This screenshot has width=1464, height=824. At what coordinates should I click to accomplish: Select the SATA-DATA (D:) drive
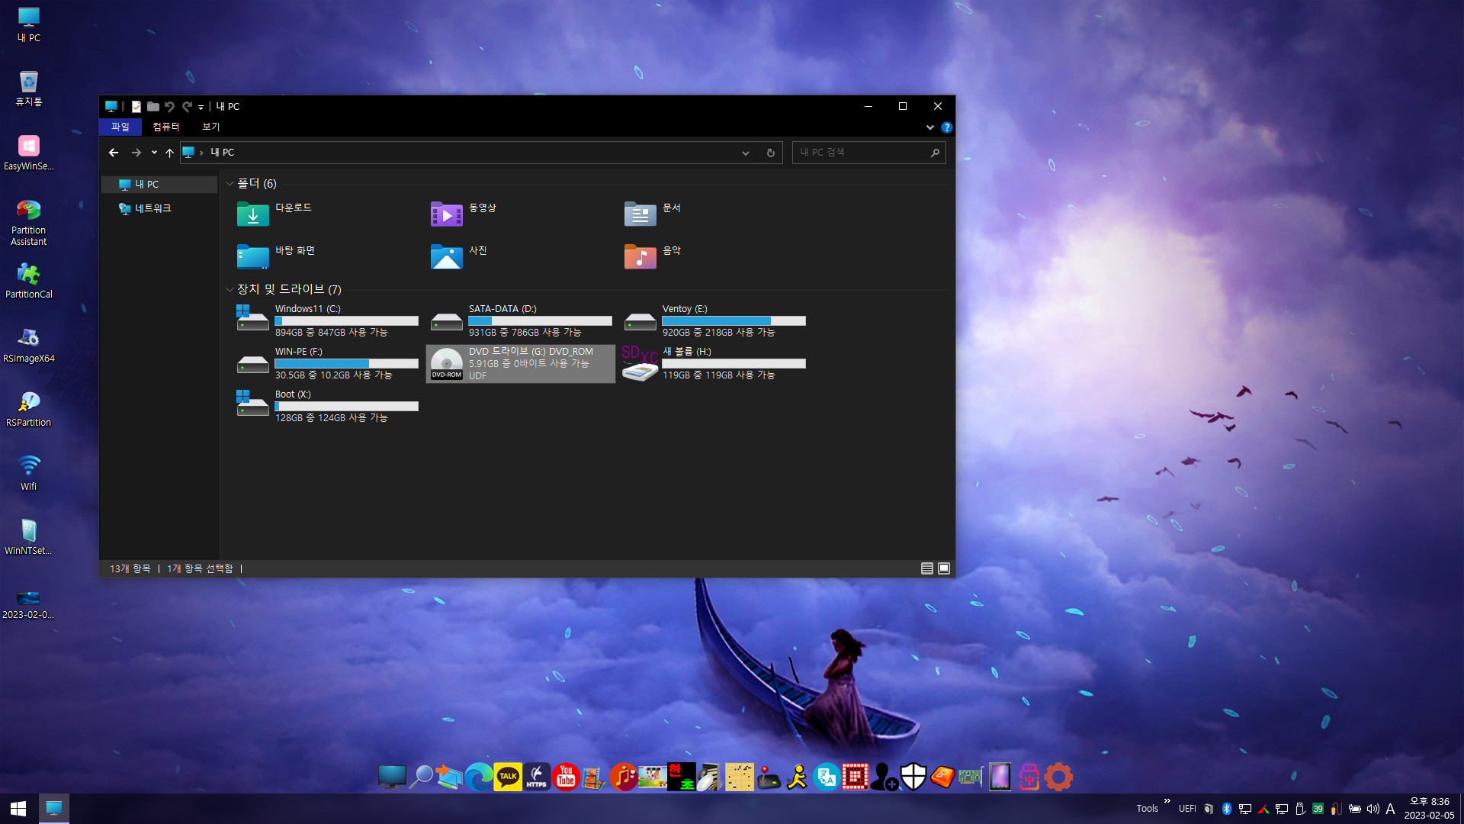(x=521, y=320)
